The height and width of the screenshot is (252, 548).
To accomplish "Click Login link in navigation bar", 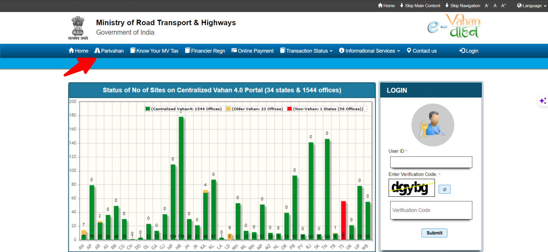I will (x=469, y=51).
